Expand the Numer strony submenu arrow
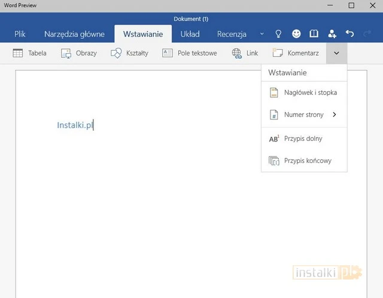383x298 pixels. click(335, 115)
